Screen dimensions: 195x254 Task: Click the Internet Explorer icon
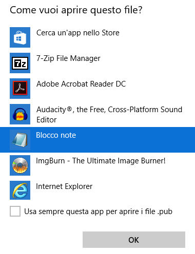(20, 190)
